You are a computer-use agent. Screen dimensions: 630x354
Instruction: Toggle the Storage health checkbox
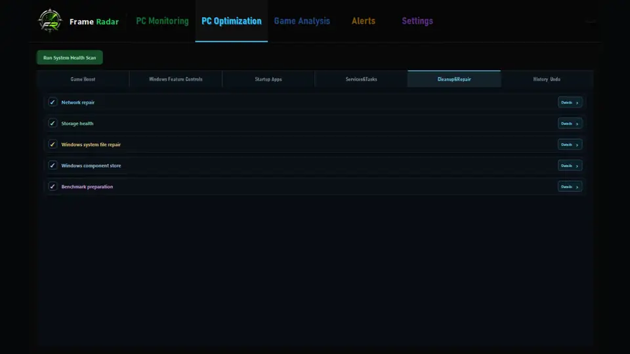click(x=52, y=123)
